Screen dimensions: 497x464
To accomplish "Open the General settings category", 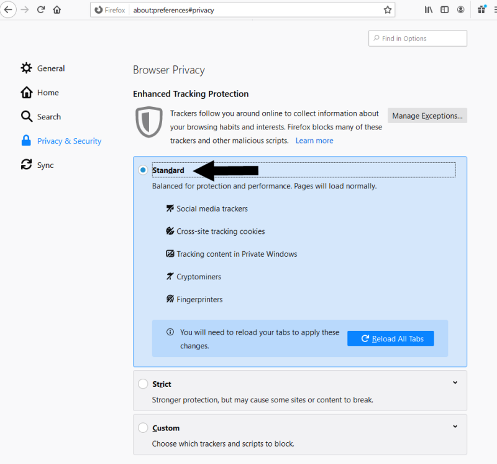I will 43,68.
